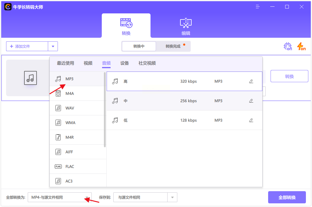Select the 高 320 kbps preset
312x207 pixels.
pos(184,81)
